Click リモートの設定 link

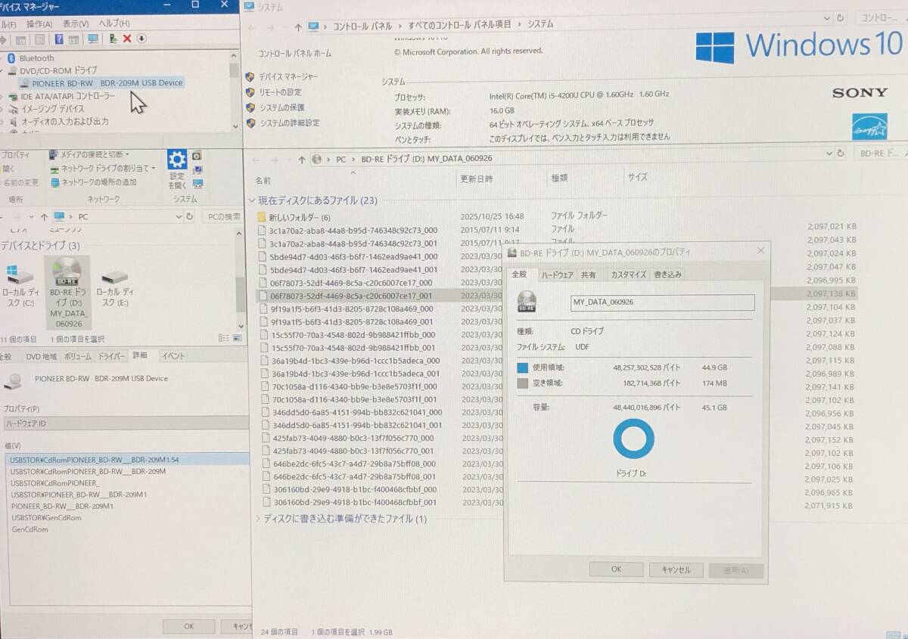[x=280, y=92]
